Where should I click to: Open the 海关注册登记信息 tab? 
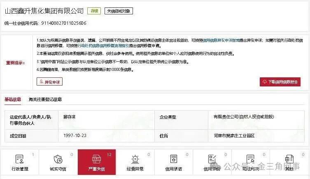click(45, 99)
